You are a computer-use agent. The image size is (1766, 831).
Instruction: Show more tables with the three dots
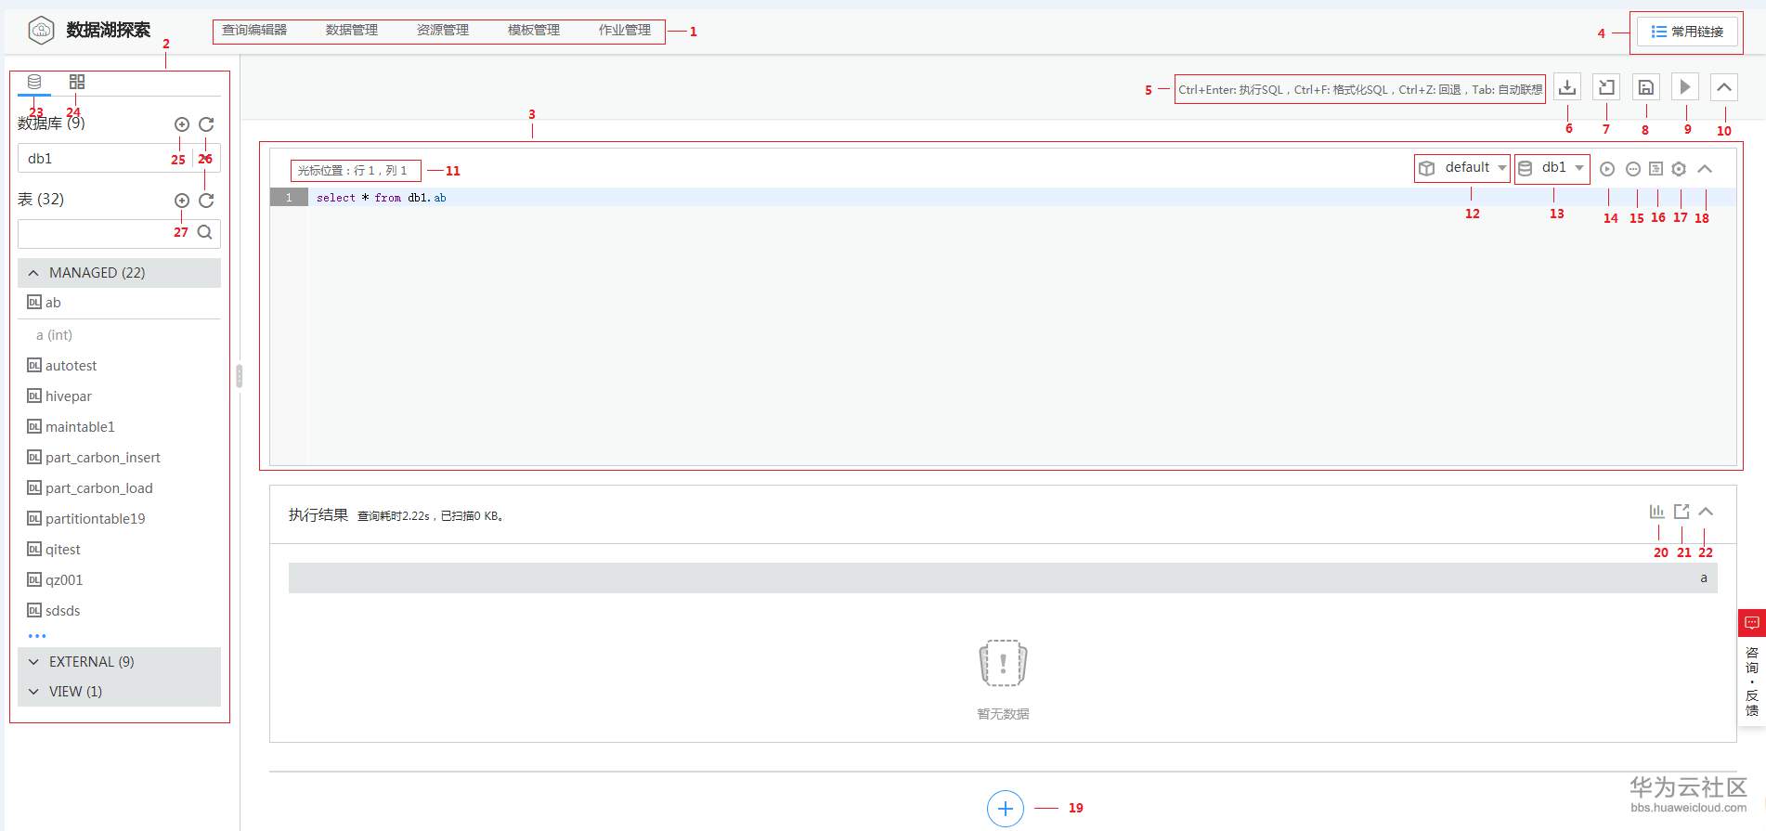[37, 636]
